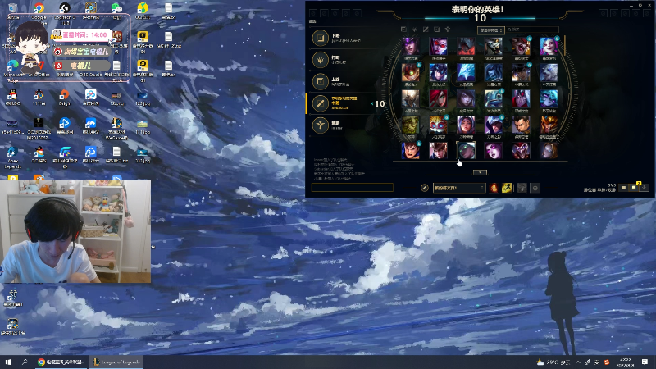Select Anivia ice bird champion portrait
The height and width of the screenshot is (369, 656).
click(x=466, y=73)
